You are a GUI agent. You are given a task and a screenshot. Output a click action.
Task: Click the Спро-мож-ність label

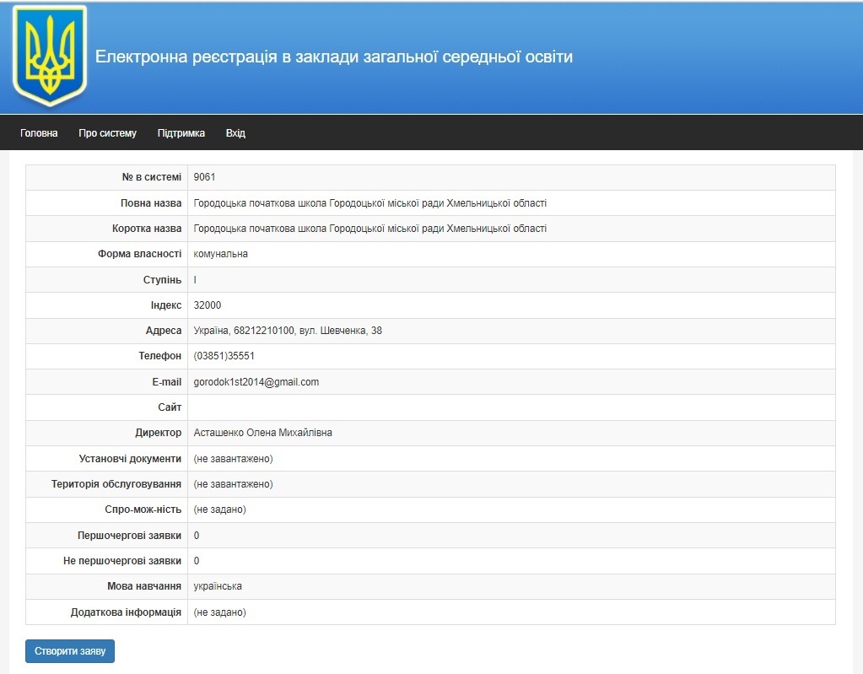[143, 510]
